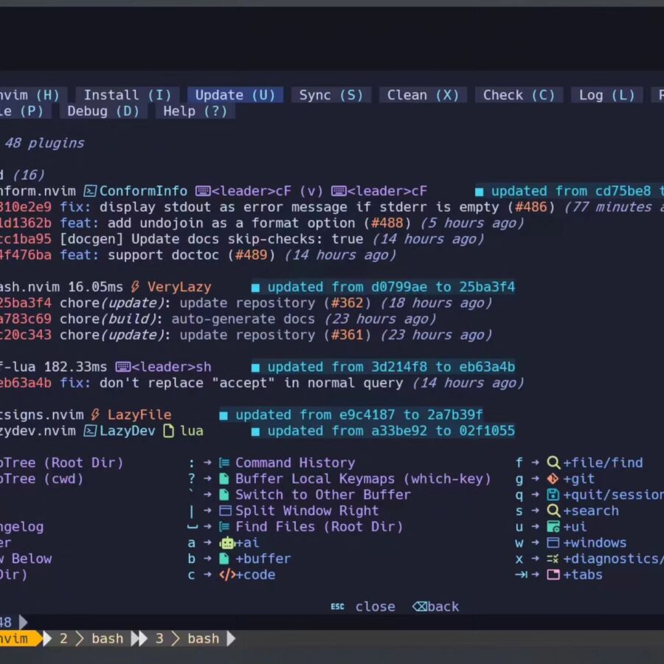Click the ESC close hint

pos(363,607)
